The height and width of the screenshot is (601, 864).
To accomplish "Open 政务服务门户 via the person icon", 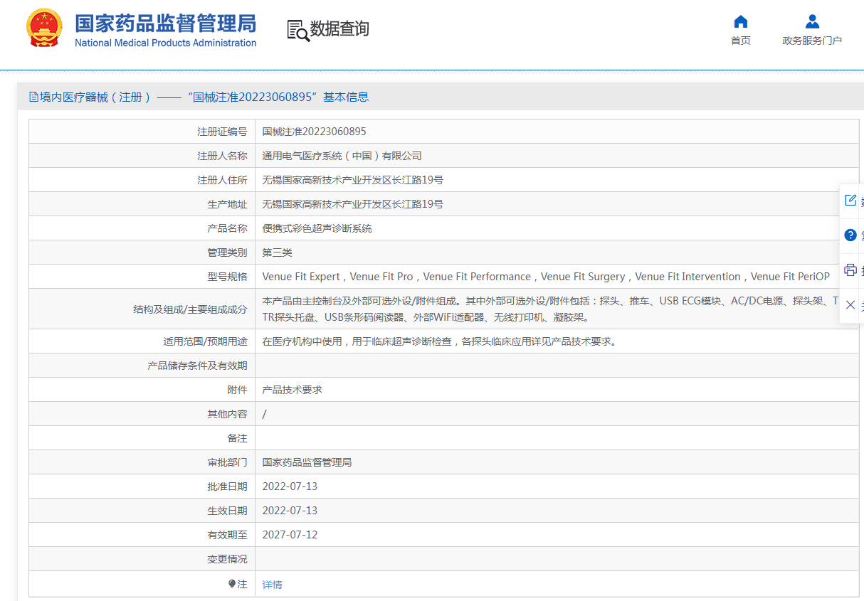I will click(812, 21).
